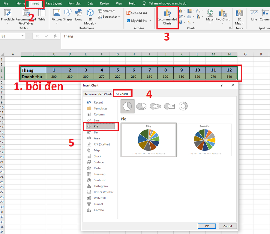Insert a Table from the ribbon
Image resolution: width=270 pixels, height=234 pixels.
click(42, 15)
